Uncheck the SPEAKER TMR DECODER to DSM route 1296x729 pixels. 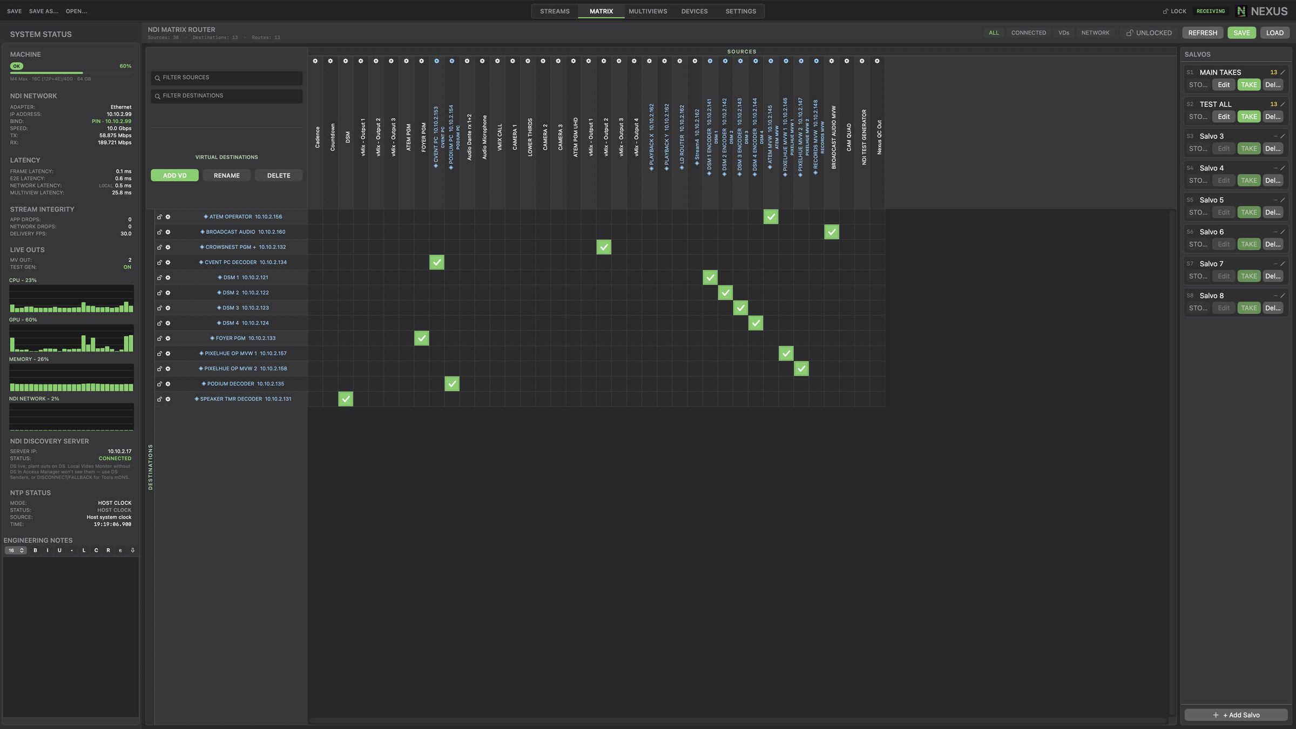(346, 399)
